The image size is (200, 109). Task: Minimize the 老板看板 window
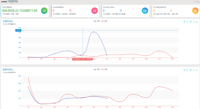194,2
